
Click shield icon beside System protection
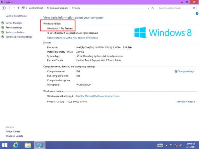(x=3, y=32)
